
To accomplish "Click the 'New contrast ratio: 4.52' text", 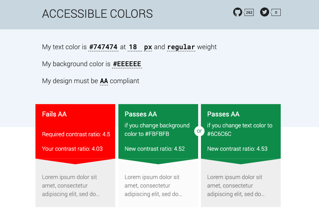I will pos(155,149).
